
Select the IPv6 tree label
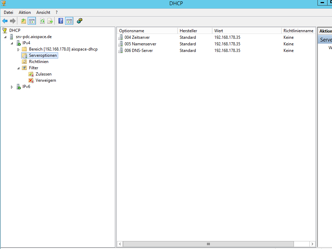pyautogui.click(x=26, y=87)
